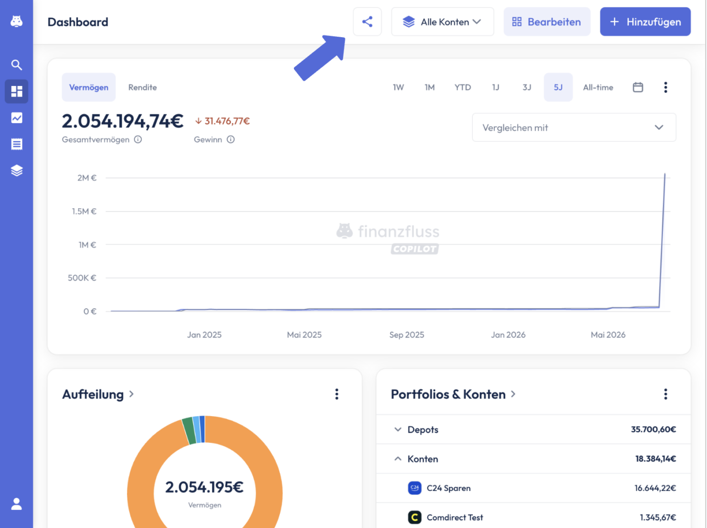Open the chart's three-dot options menu

coord(665,87)
